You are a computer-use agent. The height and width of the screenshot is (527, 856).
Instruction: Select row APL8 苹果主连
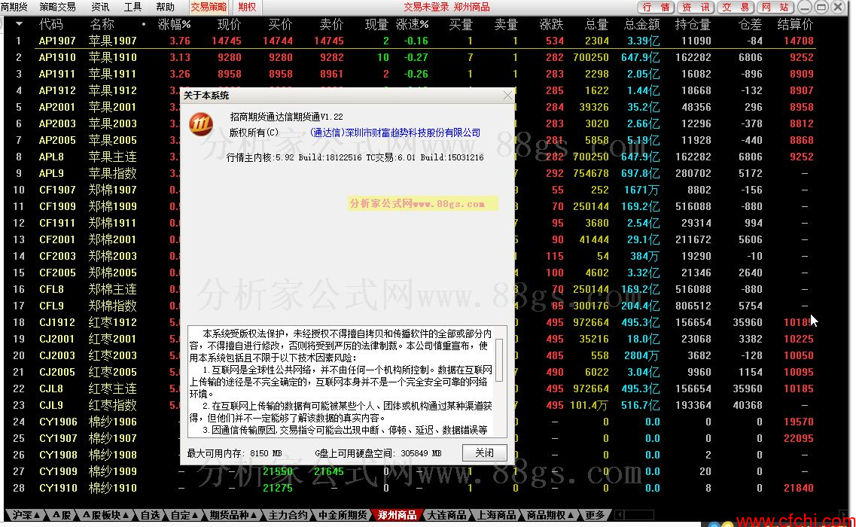pyautogui.click(x=410, y=157)
